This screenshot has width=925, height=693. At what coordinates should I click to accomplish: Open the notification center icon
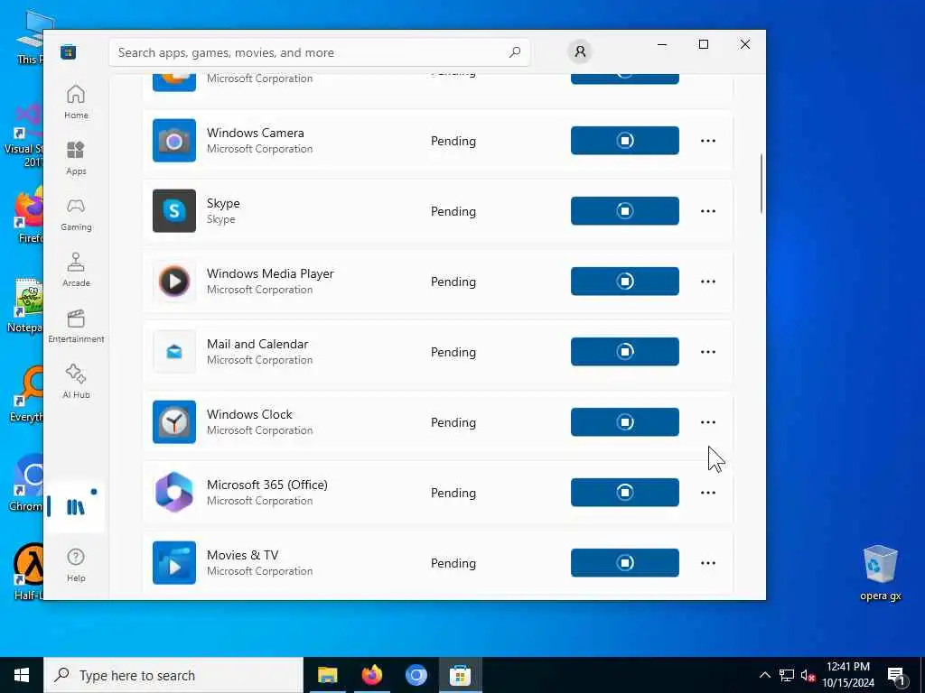point(896,675)
